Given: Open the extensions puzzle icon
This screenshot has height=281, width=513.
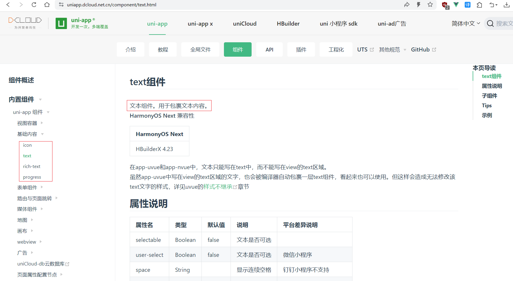Looking at the screenshot, I should [480, 5].
